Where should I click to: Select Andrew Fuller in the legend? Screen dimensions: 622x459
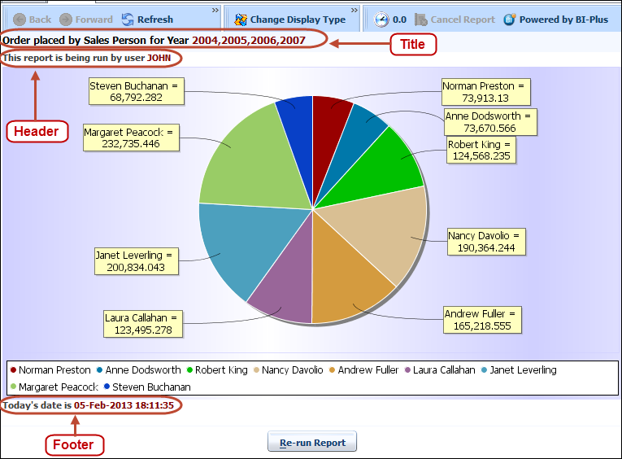(x=368, y=370)
